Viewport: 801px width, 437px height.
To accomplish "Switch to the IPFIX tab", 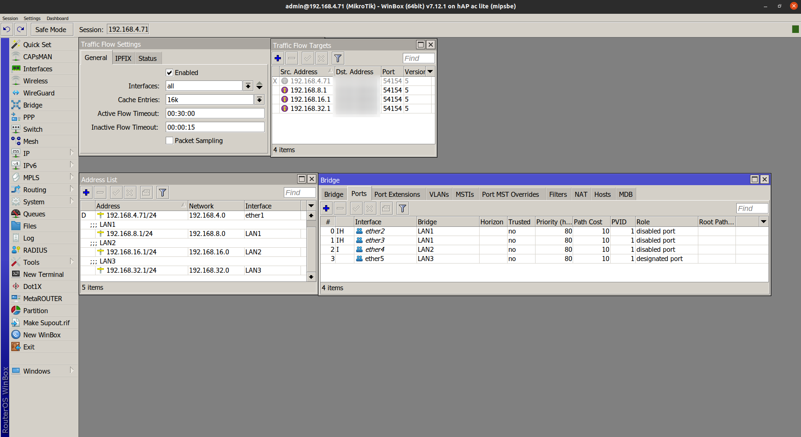I will coord(123,58).
